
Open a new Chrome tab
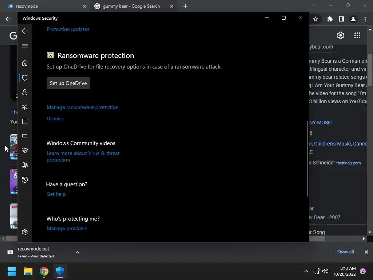(x=185, y=6)
